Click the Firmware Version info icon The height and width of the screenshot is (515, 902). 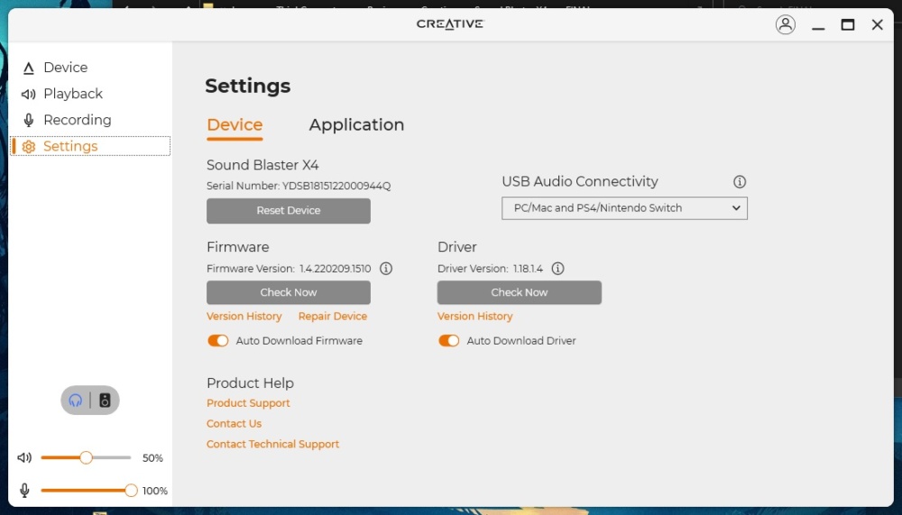coord(386,269)
